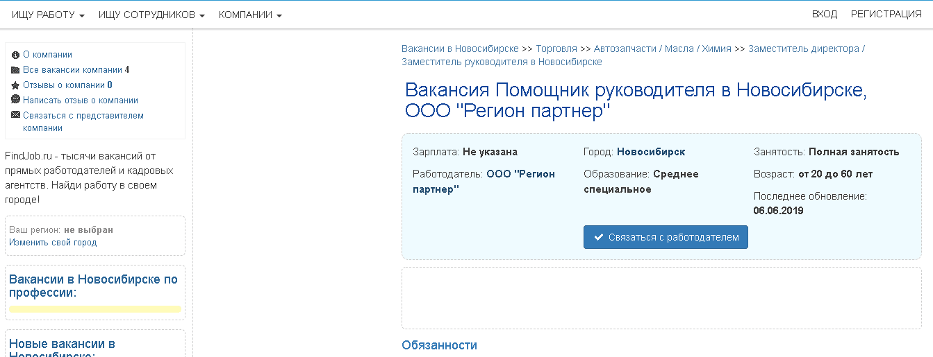
Task: Open Торговля breadcrumb link
Action: (x=556, y=49)
